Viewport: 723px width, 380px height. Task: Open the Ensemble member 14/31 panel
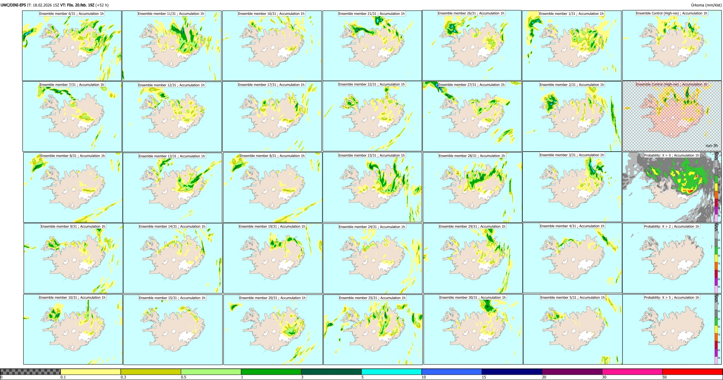(173, 258)
